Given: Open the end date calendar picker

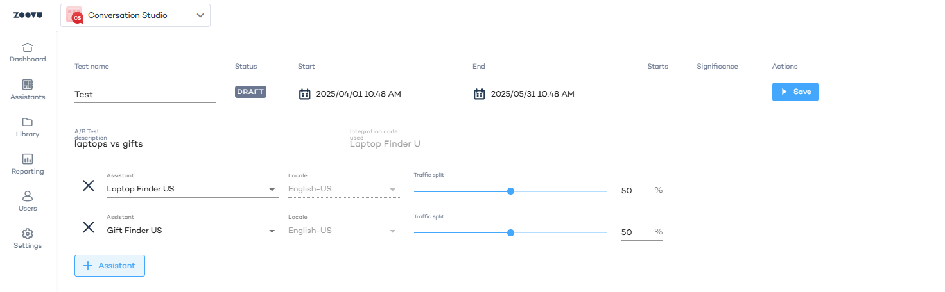Looking at the screenshot, I should [480, 94].
